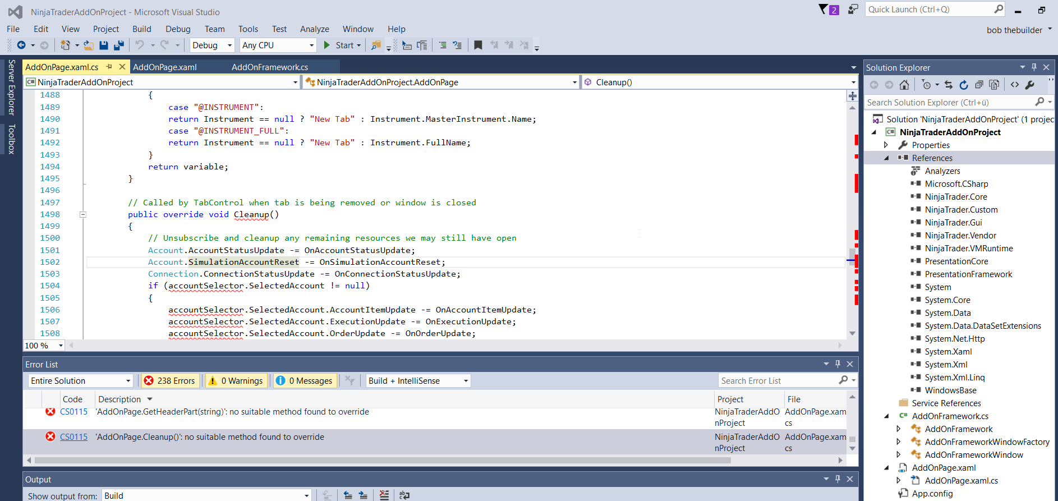Click the bookmark toggle icon in toolbar

(x=478, y=45)
